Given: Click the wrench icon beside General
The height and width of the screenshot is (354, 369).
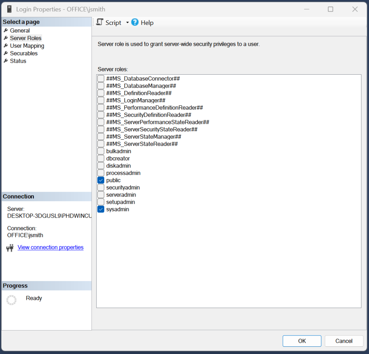Looking at the screenshot, I should (6, 31).
